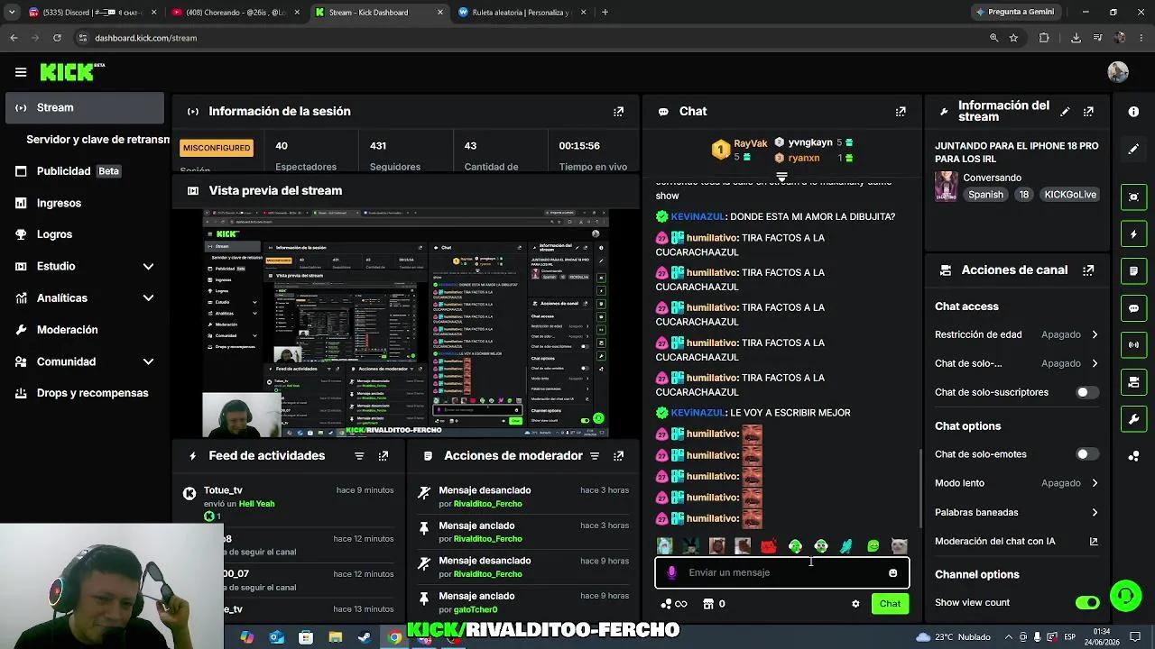Open Outlook from the Windows taskbar

coord(277,637)
